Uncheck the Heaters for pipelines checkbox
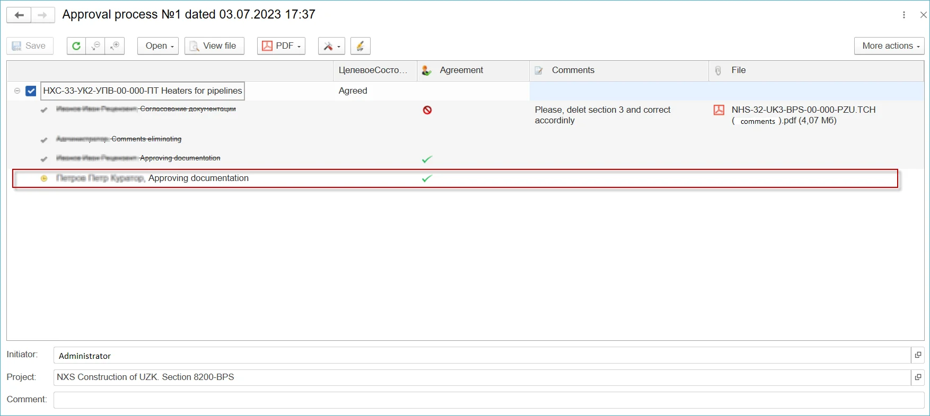930x416 pixels. click(x=31, y=91)
